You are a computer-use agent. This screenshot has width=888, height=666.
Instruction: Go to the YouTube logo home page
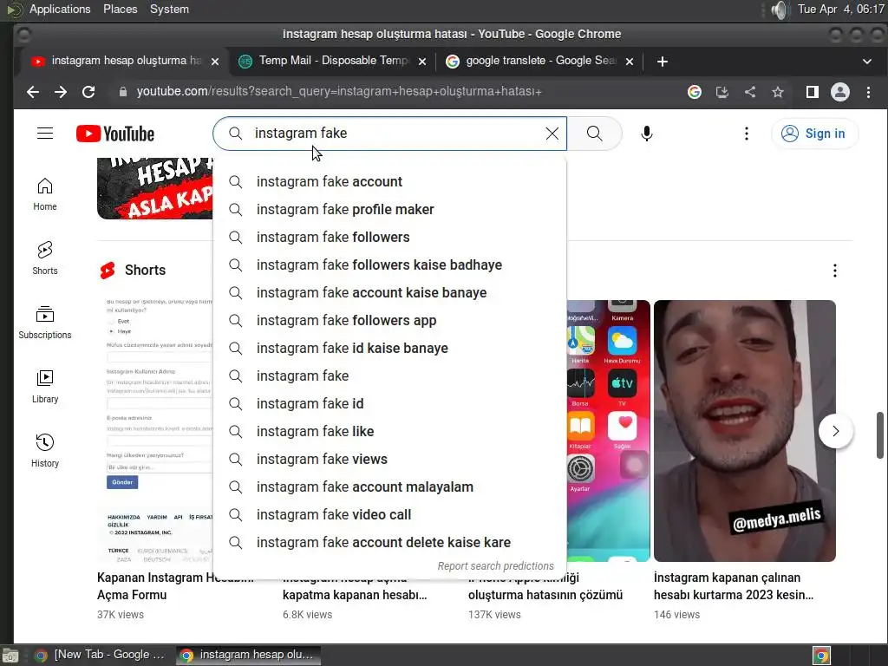(x=115, y=134)
